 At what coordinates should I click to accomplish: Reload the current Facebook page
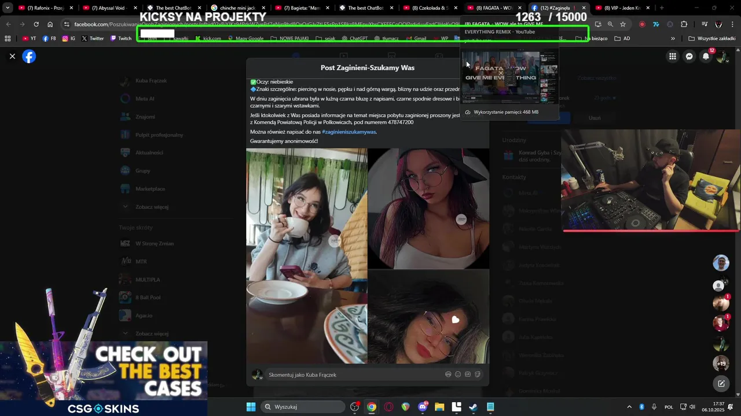coord(36,24)
